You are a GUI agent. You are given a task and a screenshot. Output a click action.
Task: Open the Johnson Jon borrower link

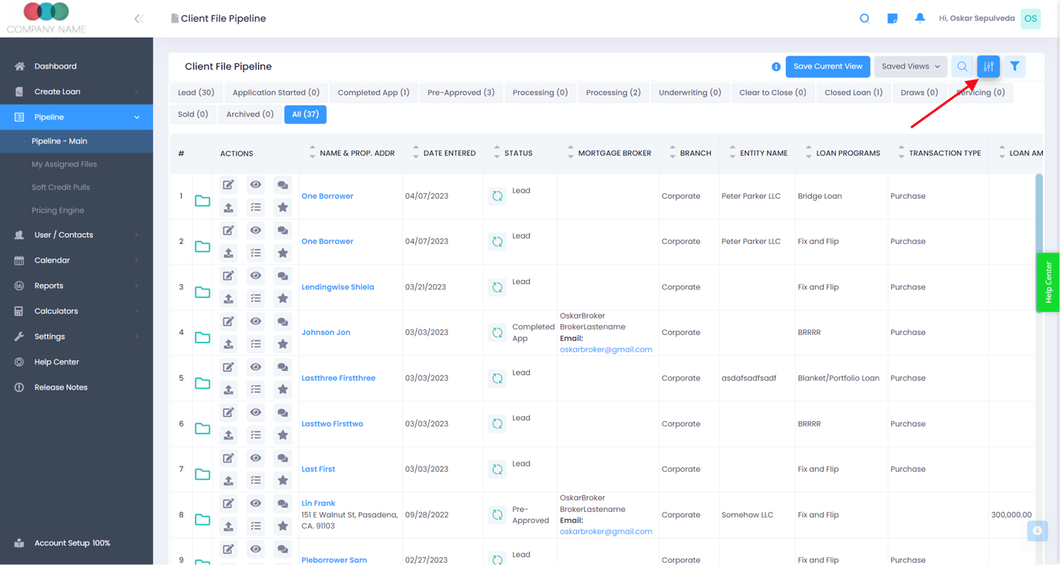(x=326, y=333)
